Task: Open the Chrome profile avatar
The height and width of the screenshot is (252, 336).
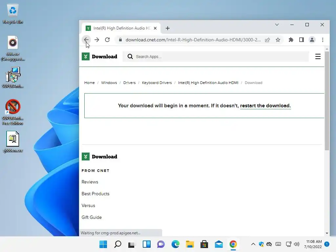Action: (x=312, y=40)
